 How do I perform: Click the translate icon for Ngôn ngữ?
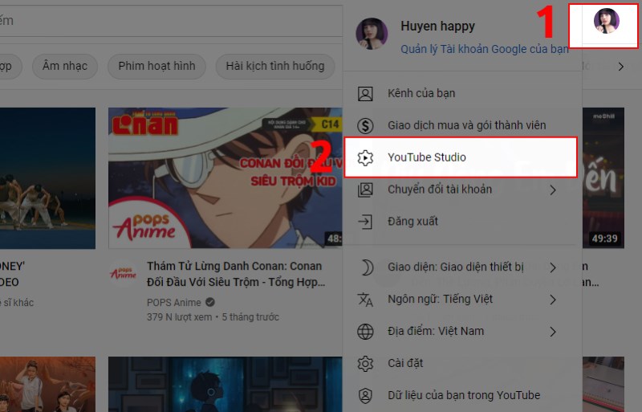point(365,300)
